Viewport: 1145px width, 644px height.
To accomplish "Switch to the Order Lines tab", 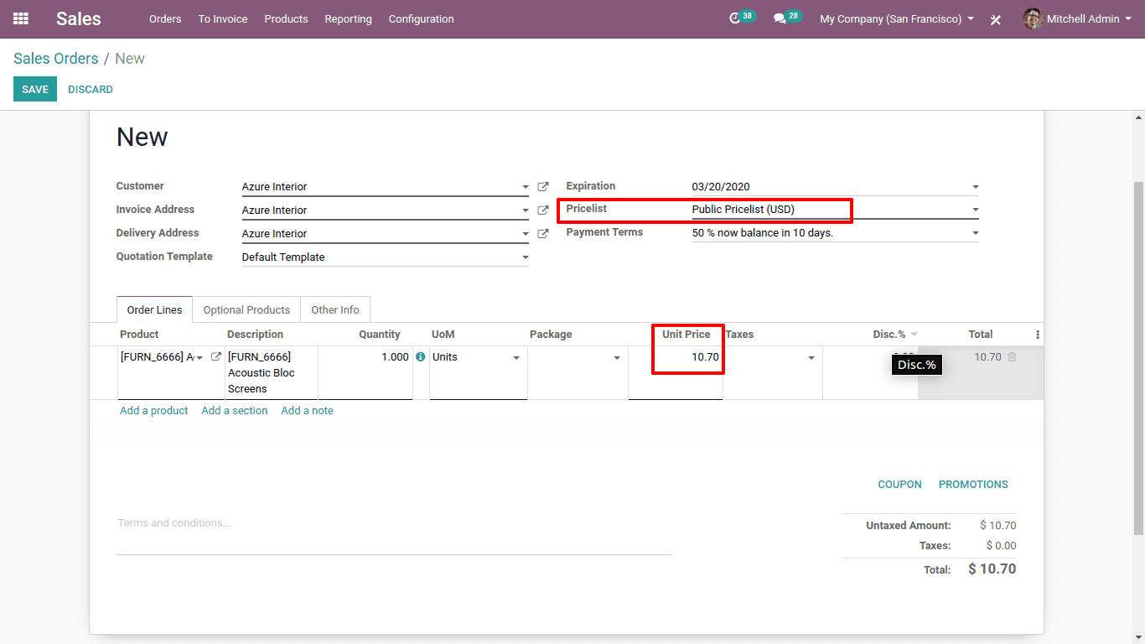I will click(154, 309).
